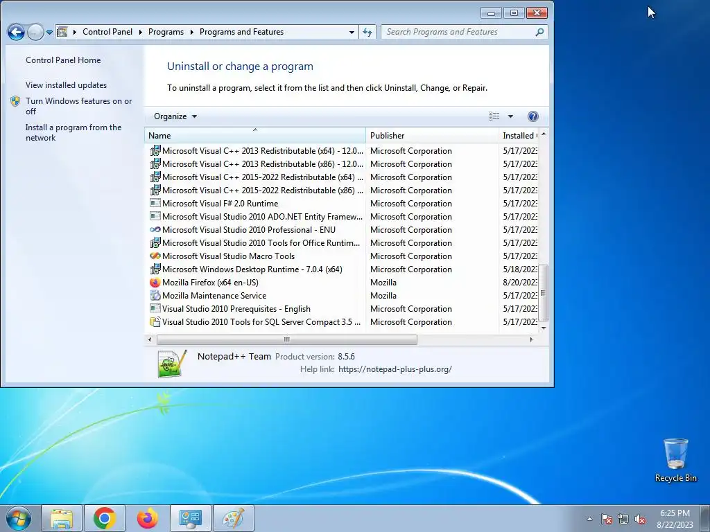Viewport: 710px width, 532px height.
Task: Open the recent pages dropdown arrow
Action: tap(49, 32)
